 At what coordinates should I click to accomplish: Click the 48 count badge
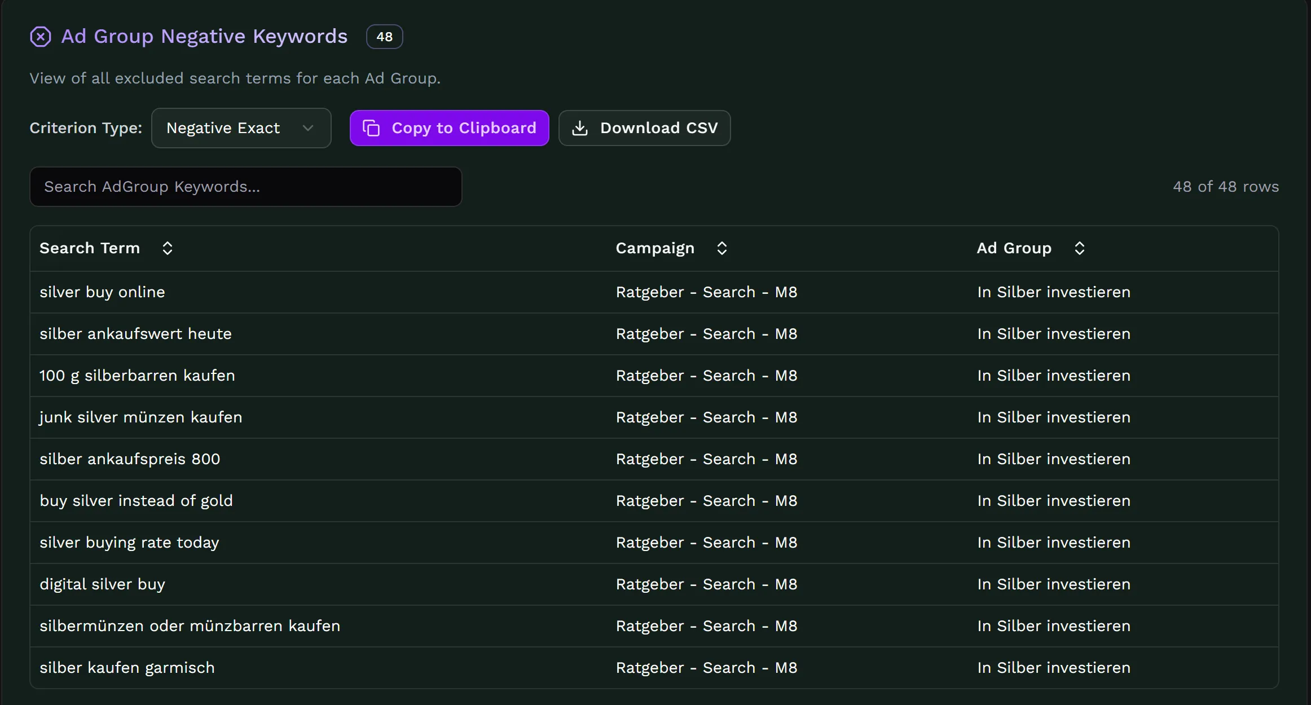[x=384, y=37]
